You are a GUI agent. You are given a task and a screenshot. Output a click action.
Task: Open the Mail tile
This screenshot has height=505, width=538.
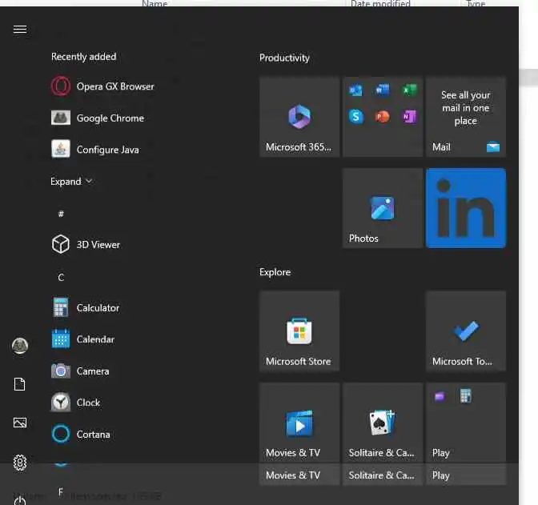pyautogui.click(x=466, y=117)
